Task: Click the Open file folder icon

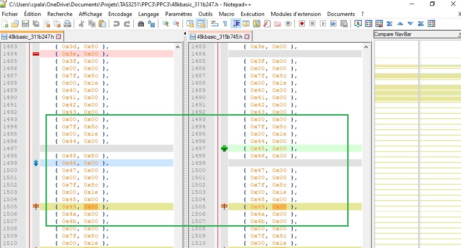Action: click(x=15, y=24)
